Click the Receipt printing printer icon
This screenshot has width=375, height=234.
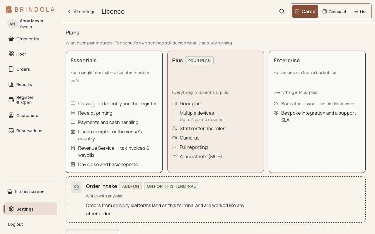coord(73,113)
